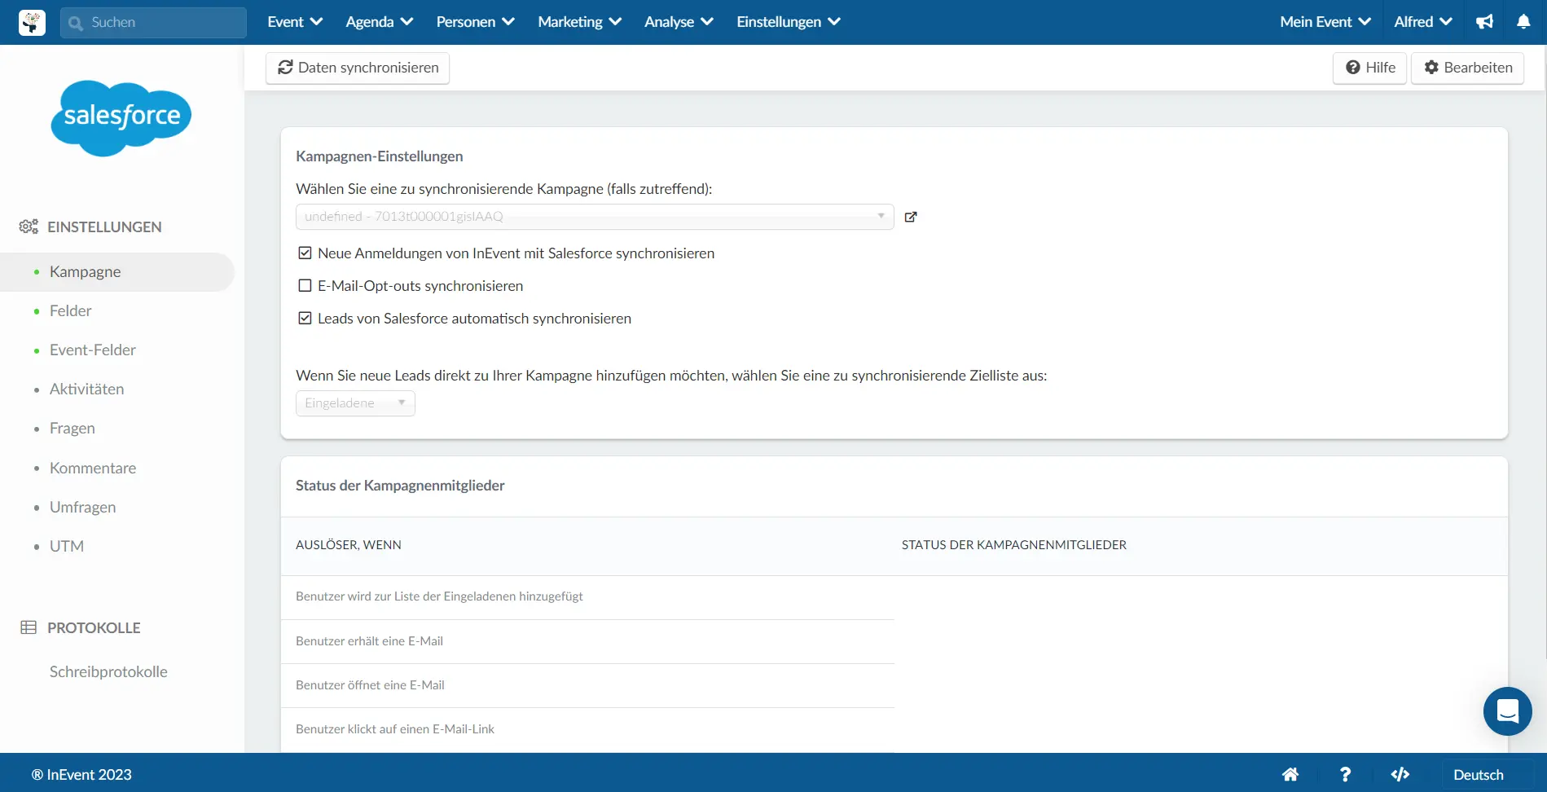The height and width of the screenshot is (792, 1547).
Task: Open the Eingeladene target list dropdown
Action: pyautogui.click(x=355, y=403)
